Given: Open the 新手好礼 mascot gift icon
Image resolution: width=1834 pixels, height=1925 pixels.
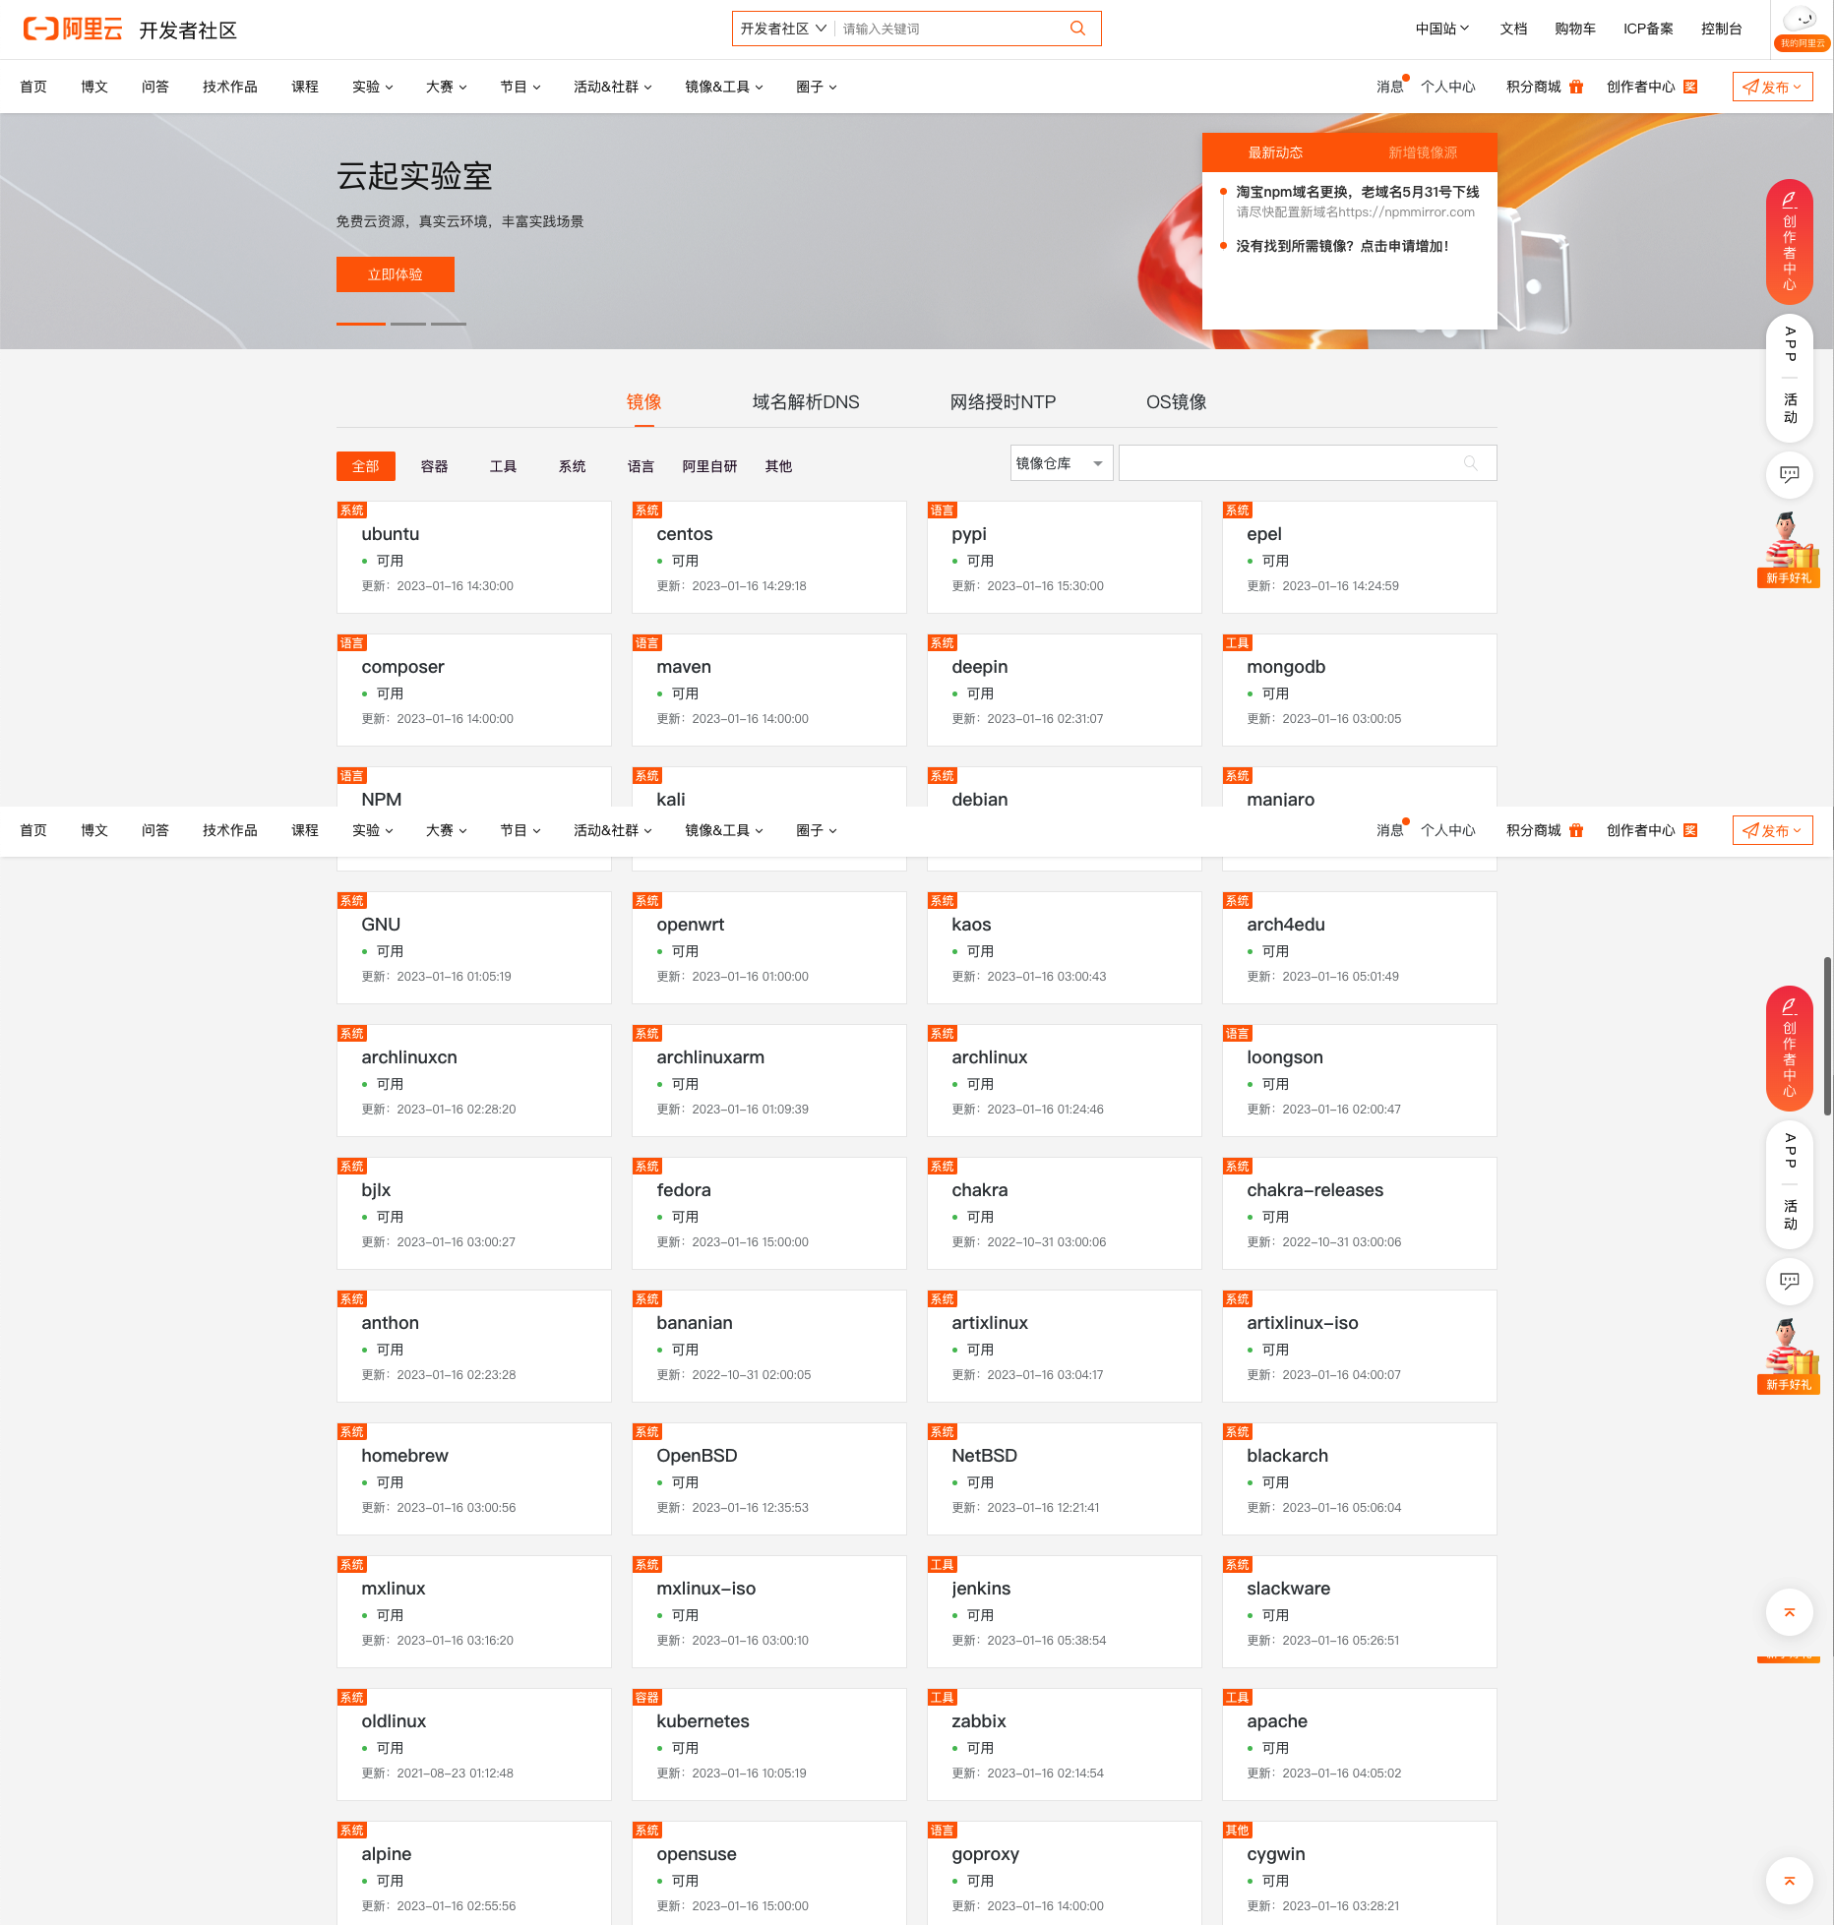Looking at the screenshot, I should 1789,549.
